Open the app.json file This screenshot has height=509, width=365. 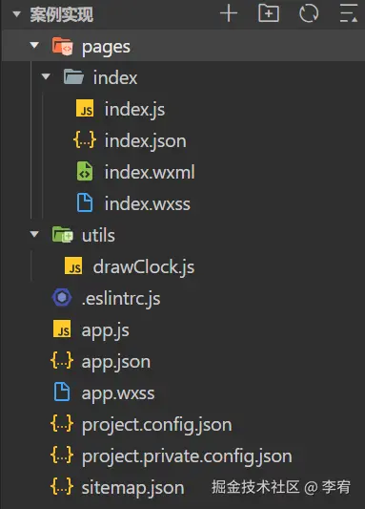point(116,362)
